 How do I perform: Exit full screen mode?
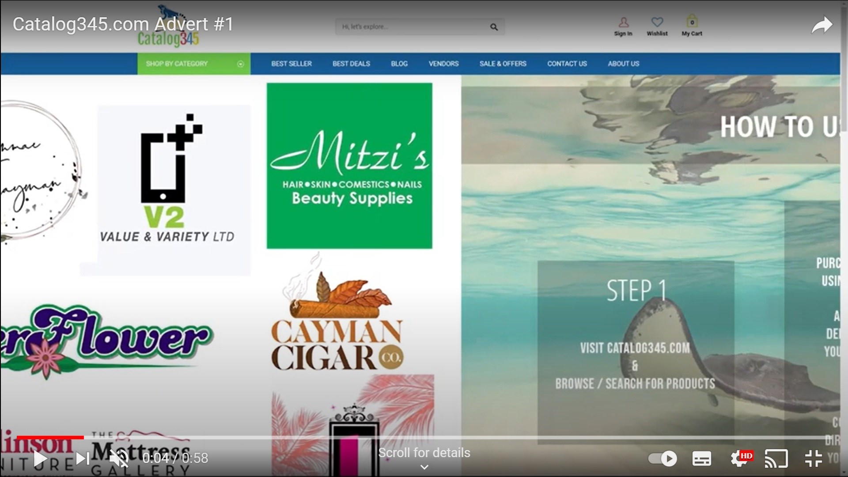[813, 458]
